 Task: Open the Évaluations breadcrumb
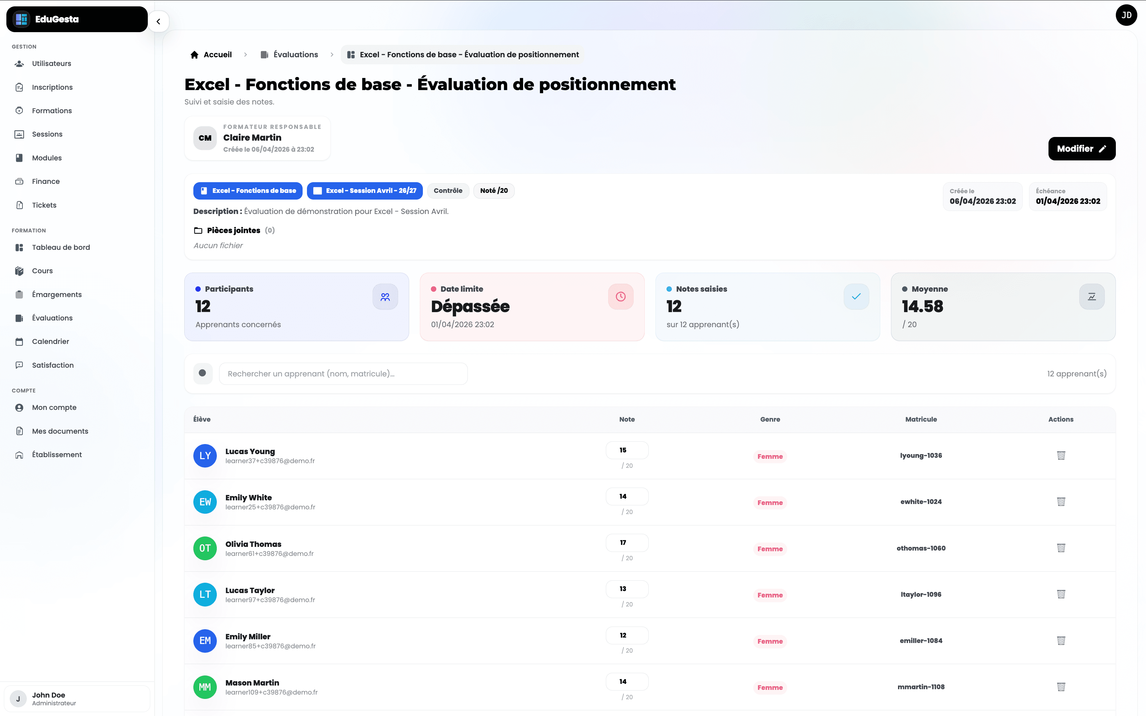click(x=296, y=55)
